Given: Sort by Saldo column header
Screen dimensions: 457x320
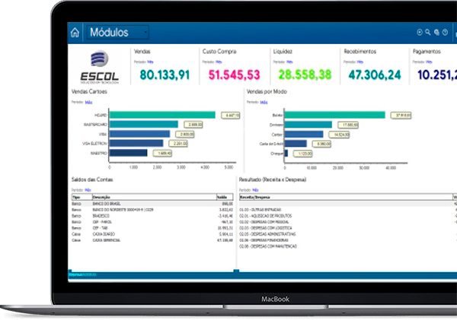Looking at the screenshot, I should [224, 198].
